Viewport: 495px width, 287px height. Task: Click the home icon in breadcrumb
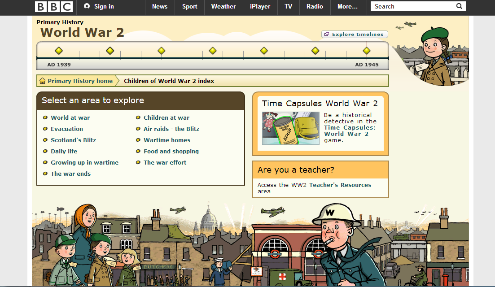(42, 81)
